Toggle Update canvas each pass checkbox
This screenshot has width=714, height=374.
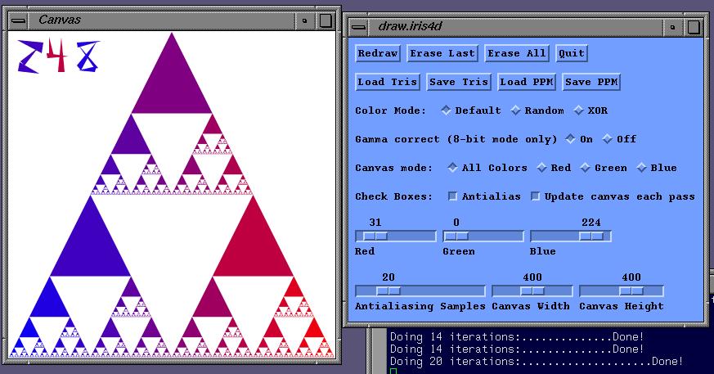coord(536,196)
